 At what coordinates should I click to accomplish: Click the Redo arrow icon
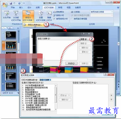pos(19,3)
